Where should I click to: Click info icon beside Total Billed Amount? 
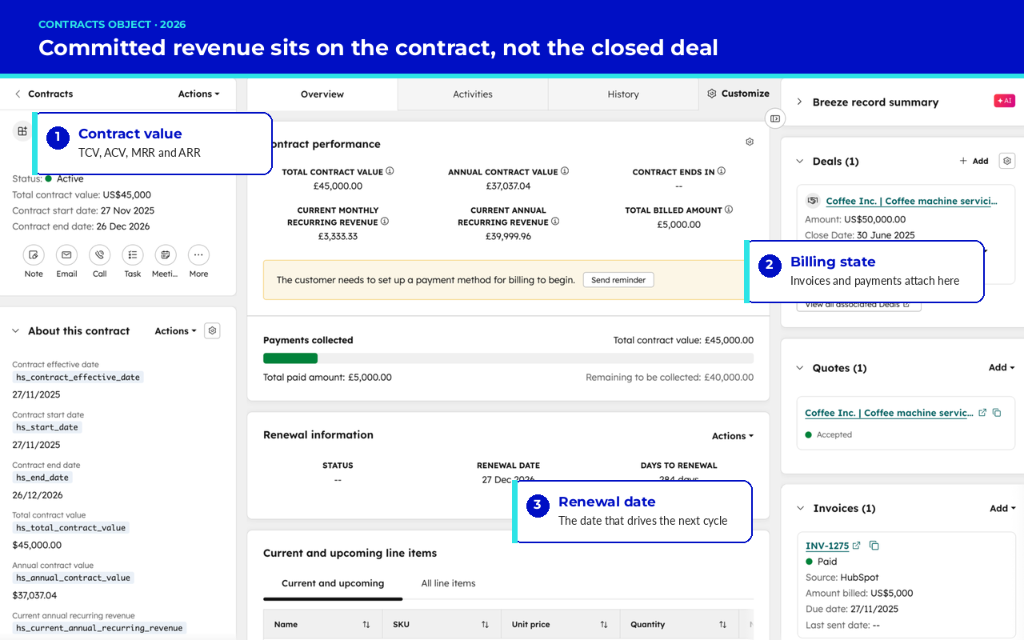729,210
